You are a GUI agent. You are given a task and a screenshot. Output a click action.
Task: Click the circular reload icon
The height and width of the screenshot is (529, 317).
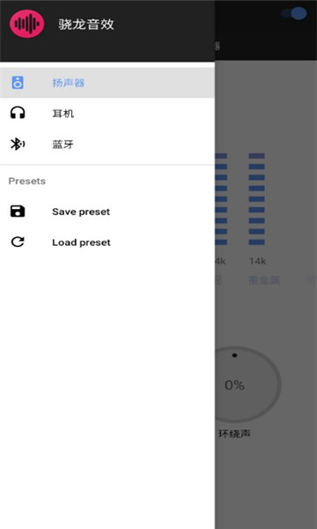point(18,242)
